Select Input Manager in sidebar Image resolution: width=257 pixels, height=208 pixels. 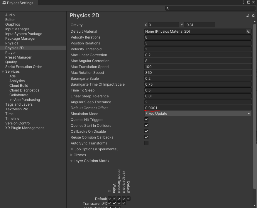pos(17,29)
